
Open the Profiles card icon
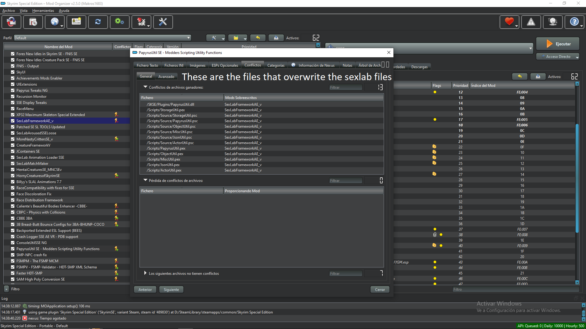76,22
